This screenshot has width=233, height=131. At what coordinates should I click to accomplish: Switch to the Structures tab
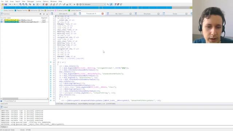pyautogui.click(x=147, y=14)
